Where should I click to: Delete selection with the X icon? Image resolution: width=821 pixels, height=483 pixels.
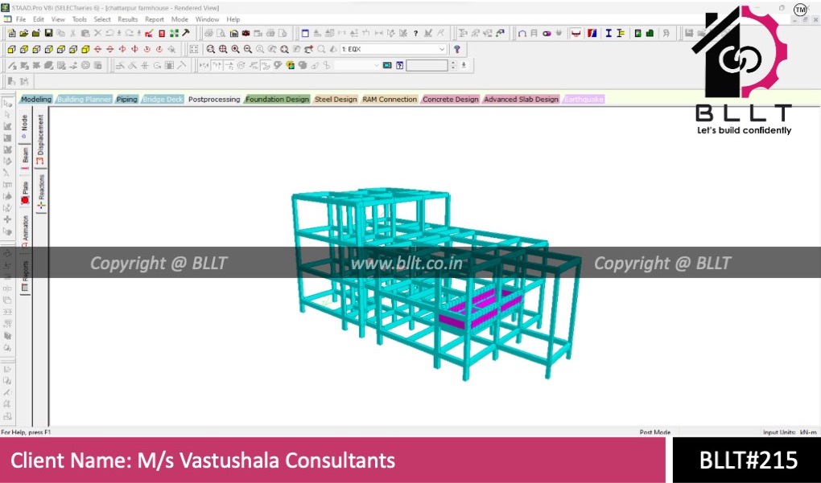pos(97,33)
